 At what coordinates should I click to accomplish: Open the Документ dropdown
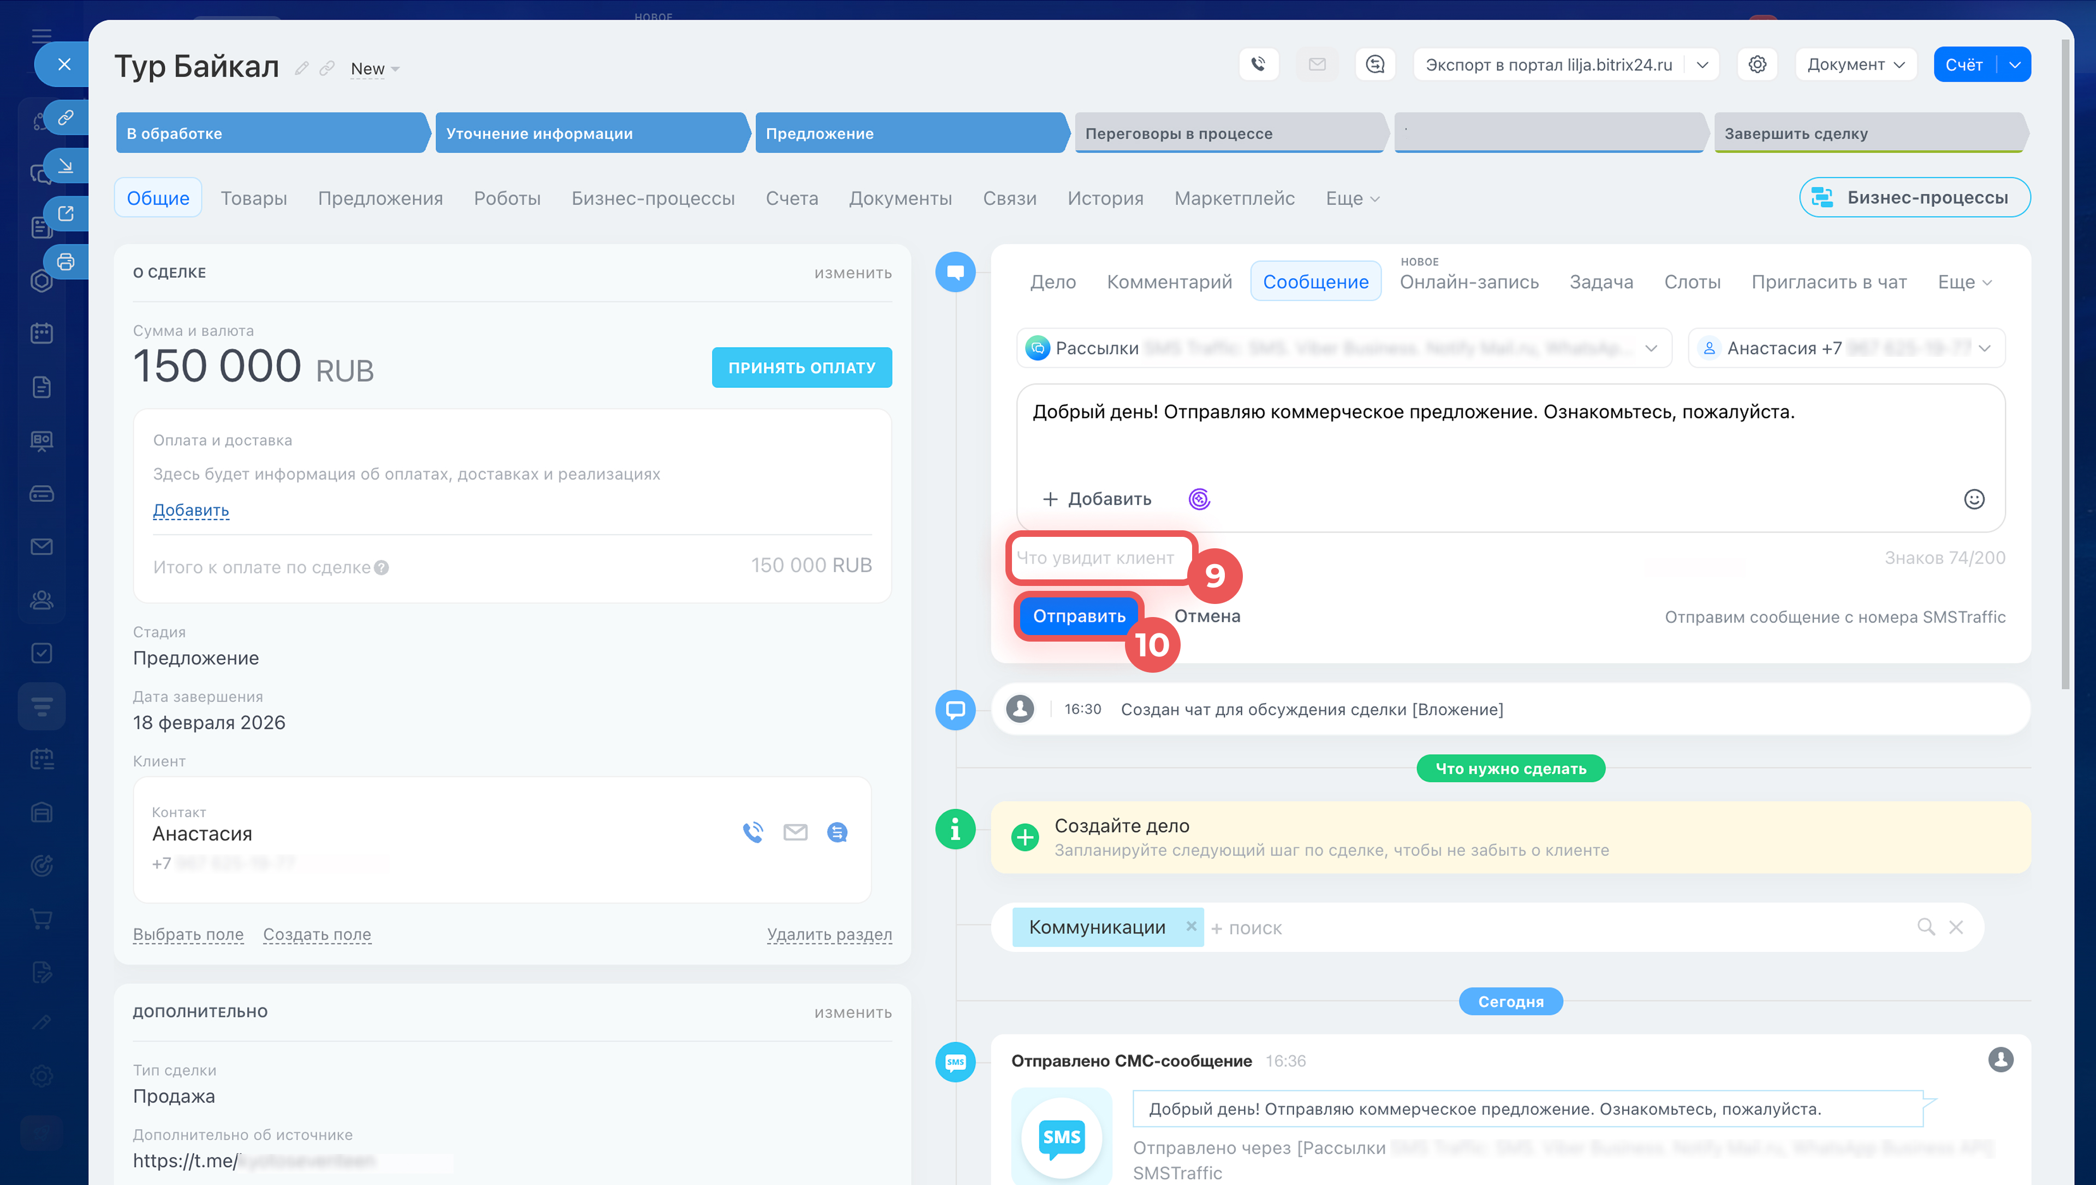point(1855,64)
